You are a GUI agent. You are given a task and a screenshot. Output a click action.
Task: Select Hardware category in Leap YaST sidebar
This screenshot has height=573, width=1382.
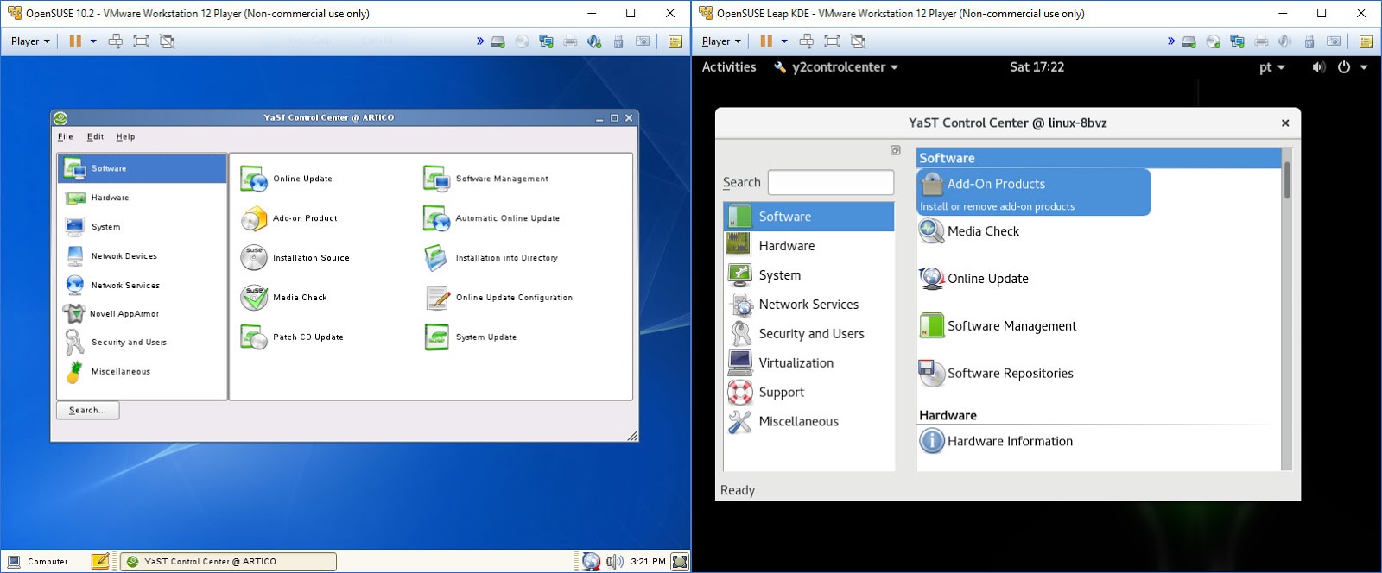click(808, 246)
